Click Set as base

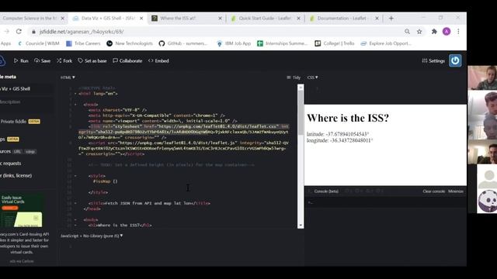(x=92, y=60)
